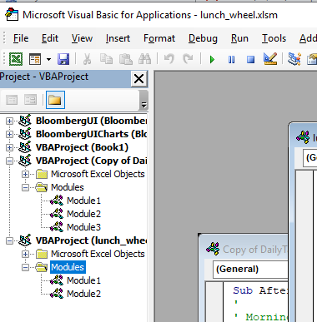Viewport: 317px width, 322px height.
Task: Select Microsoft Excel Objects under lunch_wheel project
Action: 98,254
